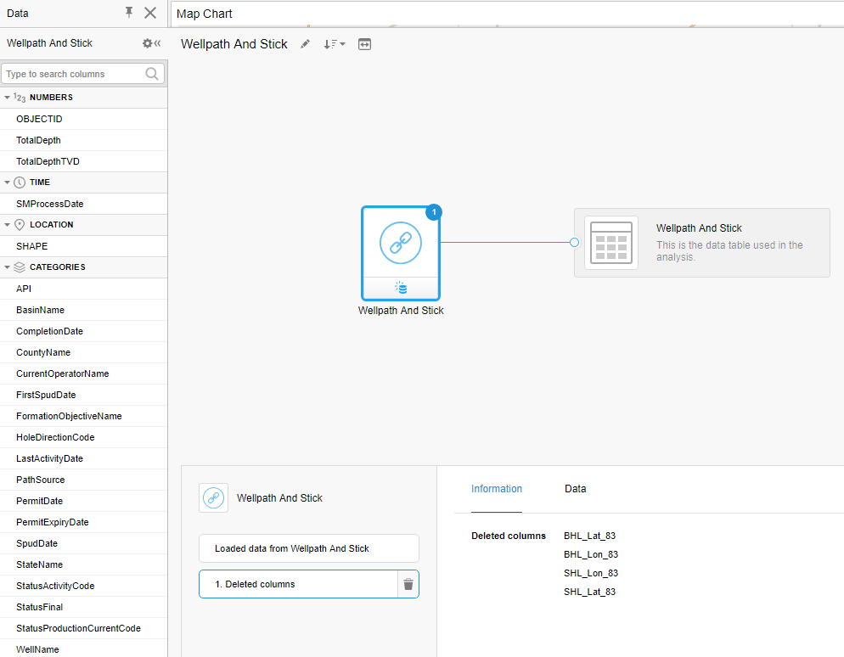Collapse the CATEGORIES section
This screenshot has width=844, height=657.
point(8,267)
